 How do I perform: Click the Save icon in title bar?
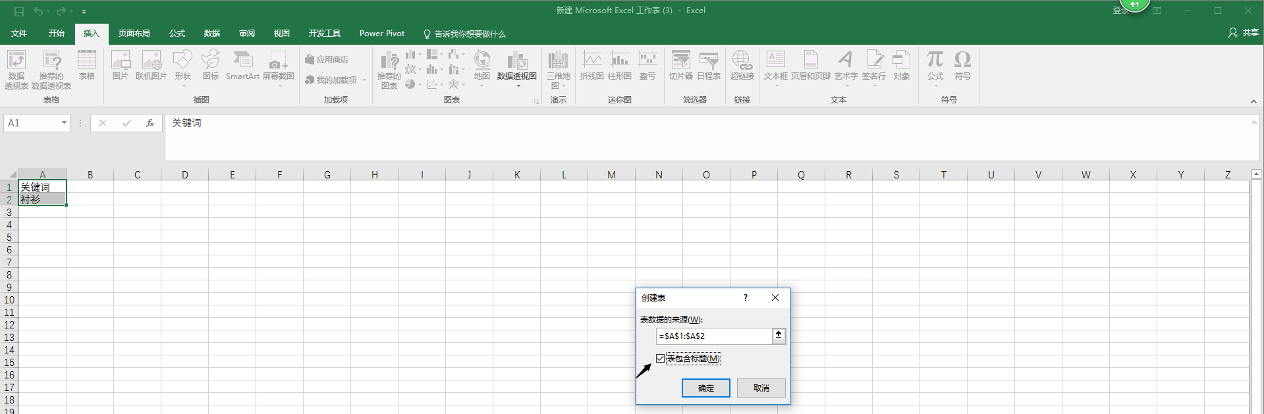point(19,11)
